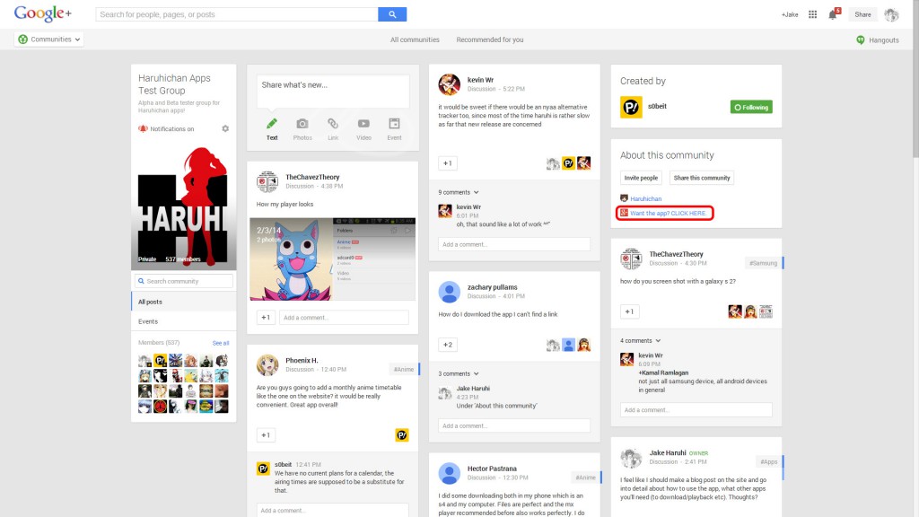Image resolution: width=919 pixels, height=517 pixels.
Task: Click +1 on the player looks post
Action: coord(266,317)
